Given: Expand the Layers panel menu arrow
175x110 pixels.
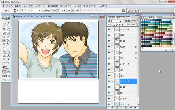Looking at the screenshot, I should point(138,17).
